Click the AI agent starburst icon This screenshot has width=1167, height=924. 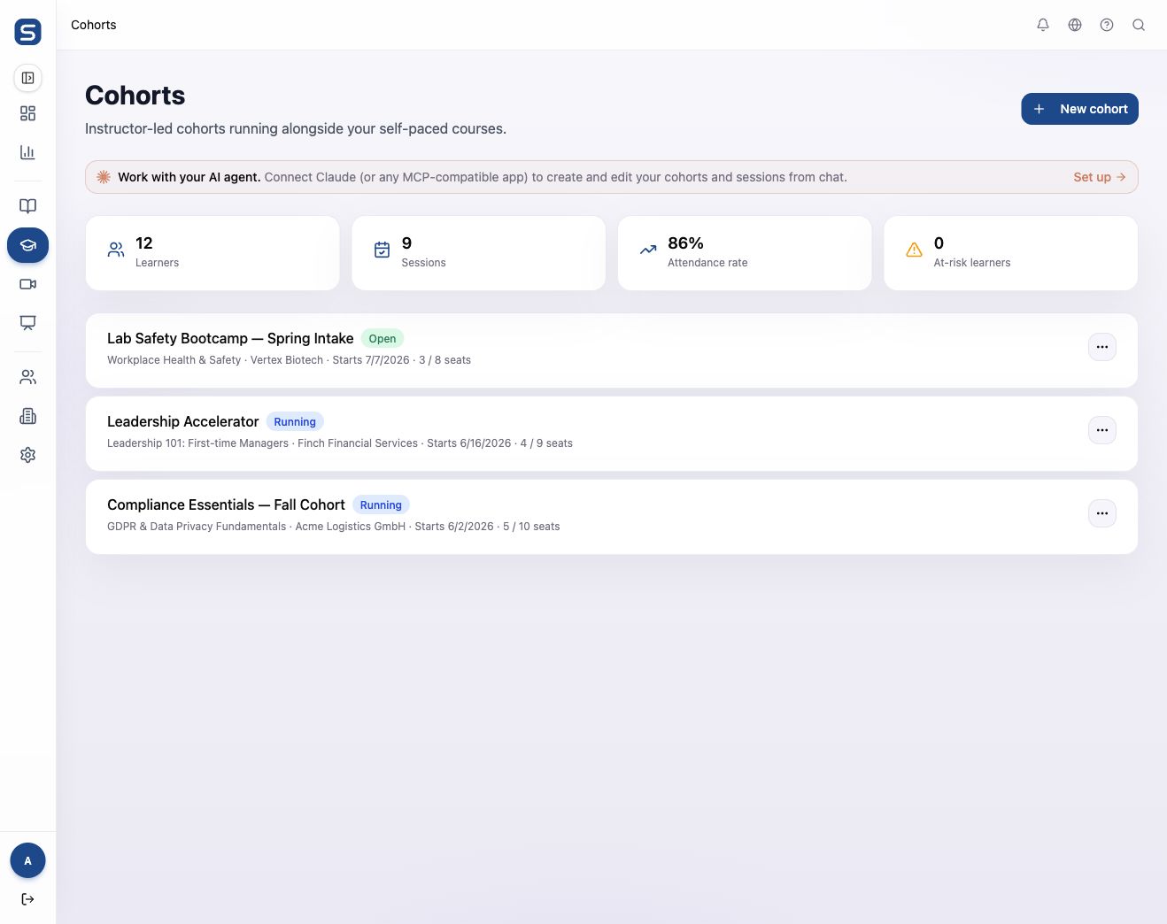104,177
